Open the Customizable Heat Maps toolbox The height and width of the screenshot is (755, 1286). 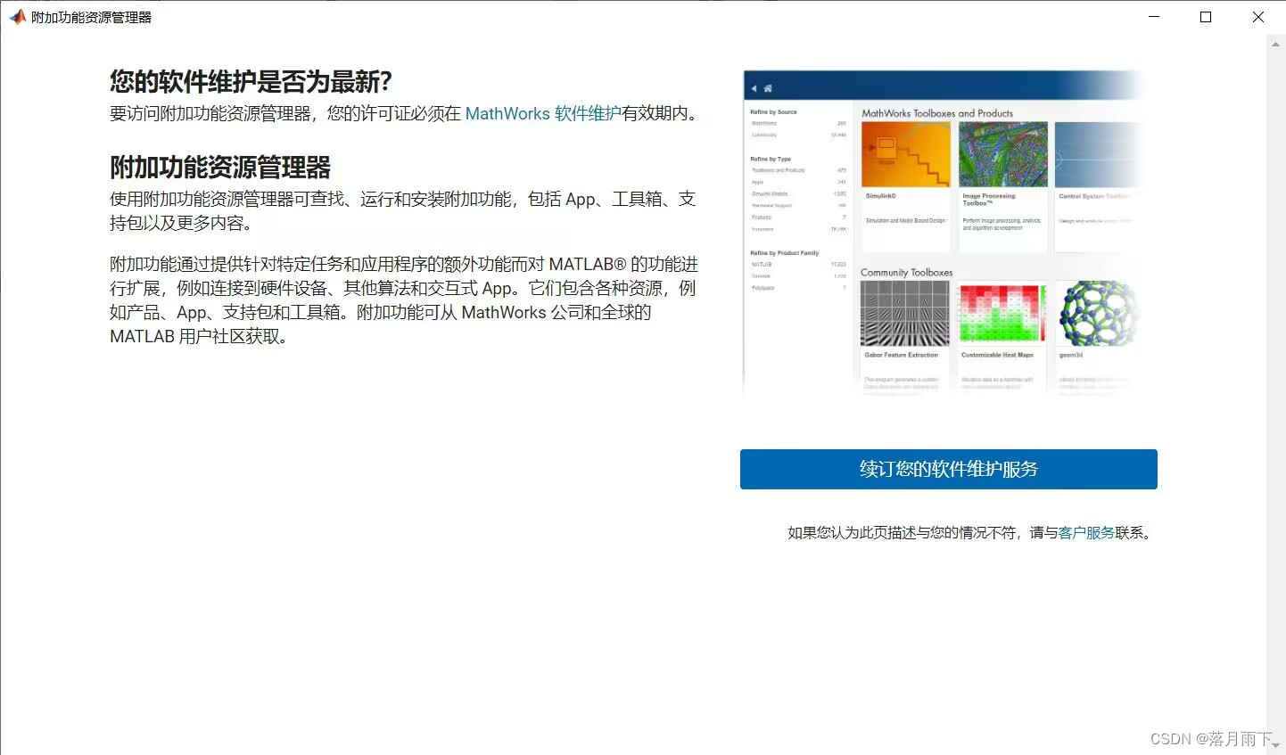(x=1001, y=316)
